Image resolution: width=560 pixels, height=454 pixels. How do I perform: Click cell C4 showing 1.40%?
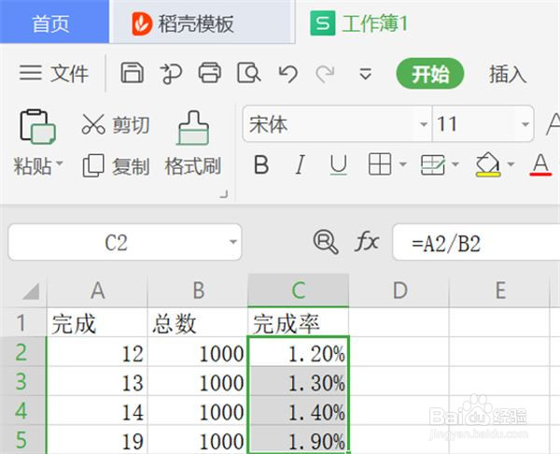click(299, 410)
